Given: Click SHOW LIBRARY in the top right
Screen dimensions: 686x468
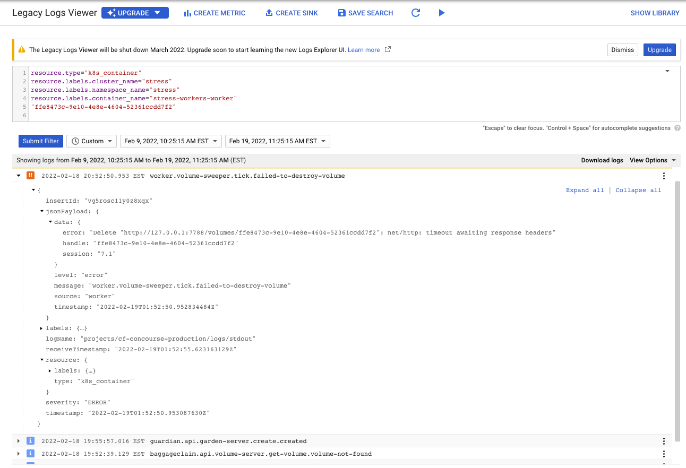Looking at the screenshot, I should pyautogui.click(x=655, y=13).
